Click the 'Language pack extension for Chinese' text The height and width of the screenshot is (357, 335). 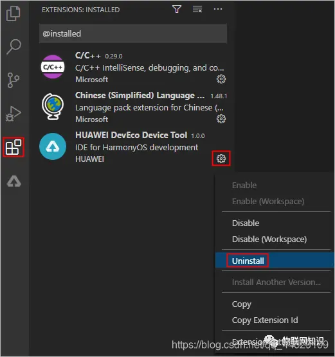[x=149, y=108]
